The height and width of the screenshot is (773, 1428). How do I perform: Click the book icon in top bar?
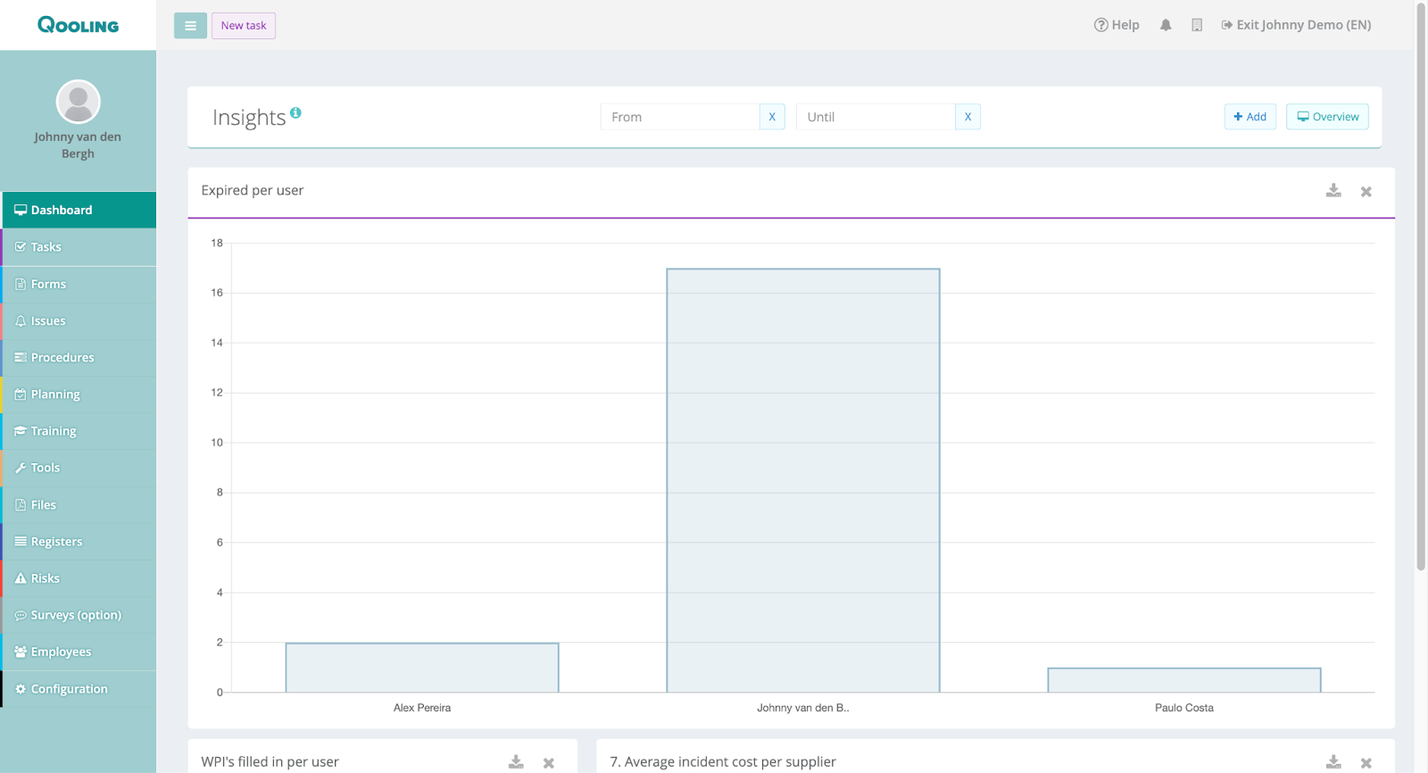(x=1197, y=25)
